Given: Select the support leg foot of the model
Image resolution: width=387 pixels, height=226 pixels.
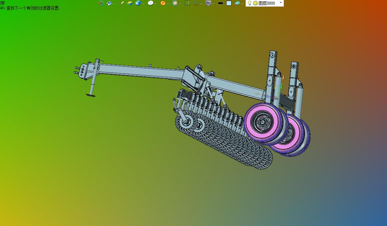Looking at the screenshot, I should pyautogui.click(x=91, y=95).
